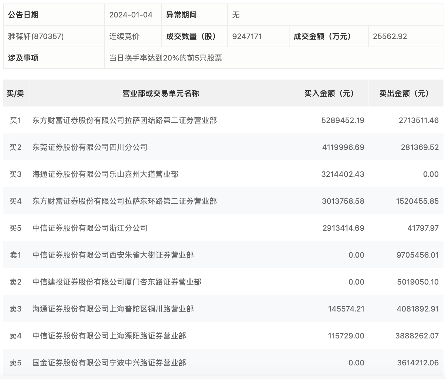Select sell amount 1520455.85

[417, 201]
